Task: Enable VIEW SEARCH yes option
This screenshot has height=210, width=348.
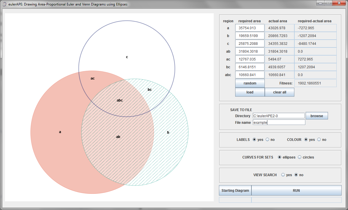Action: [x=283, y=175]
